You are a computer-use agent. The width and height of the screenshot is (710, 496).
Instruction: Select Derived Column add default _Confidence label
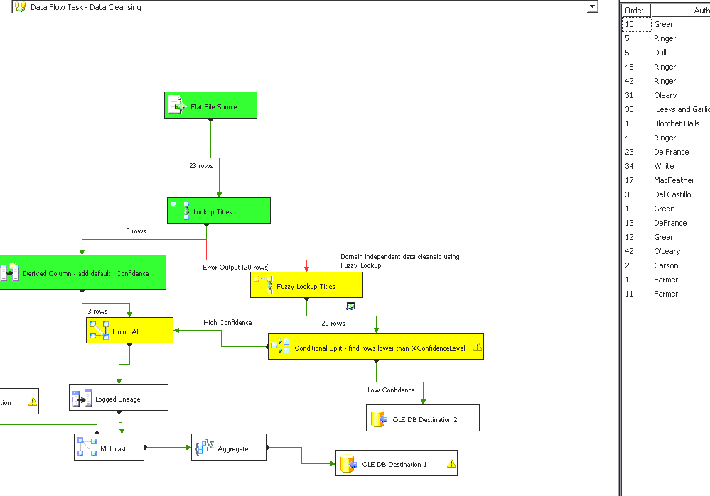click(x=86, y=274)
